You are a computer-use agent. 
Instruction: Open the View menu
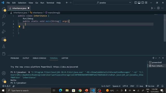(x=31, y=3)
